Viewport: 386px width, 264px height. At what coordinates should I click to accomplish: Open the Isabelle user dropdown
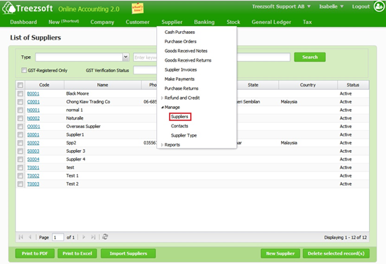[x=331, y=6]
